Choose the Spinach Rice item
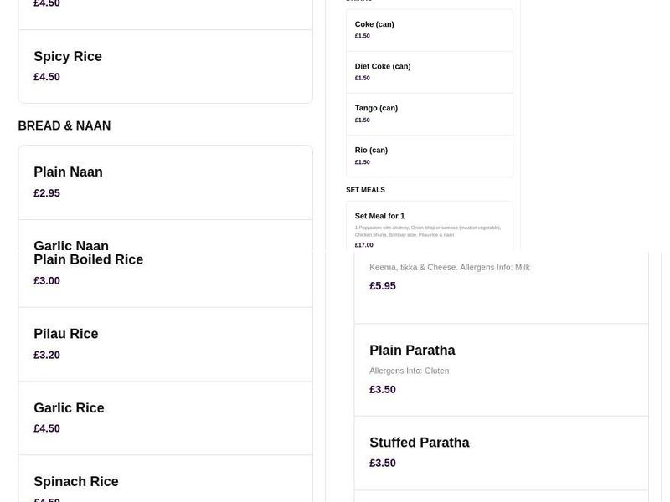670x502 pixels. pyautogui.click(x=165, y=485)
